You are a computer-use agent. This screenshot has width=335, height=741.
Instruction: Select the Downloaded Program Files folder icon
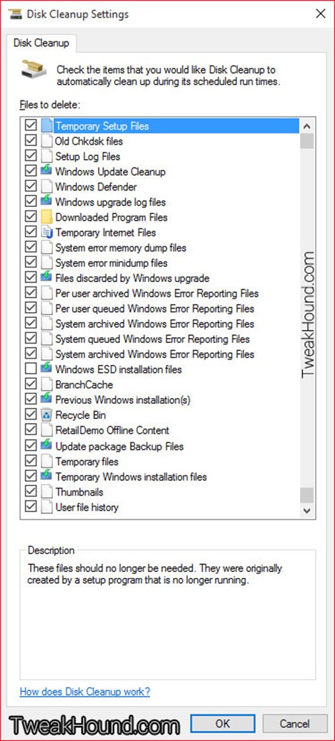pyautogui.click(x=46, y=218)
